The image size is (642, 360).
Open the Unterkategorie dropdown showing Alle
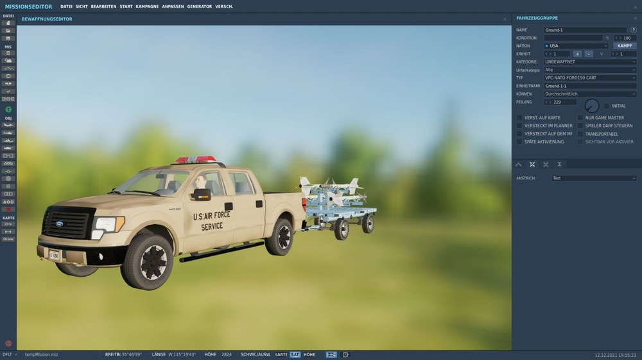point(590,70)
